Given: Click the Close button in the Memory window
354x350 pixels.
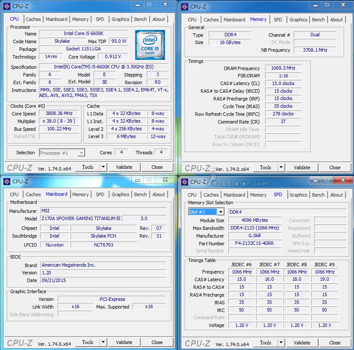Looking at the screenshot, I should click(335, 168).
